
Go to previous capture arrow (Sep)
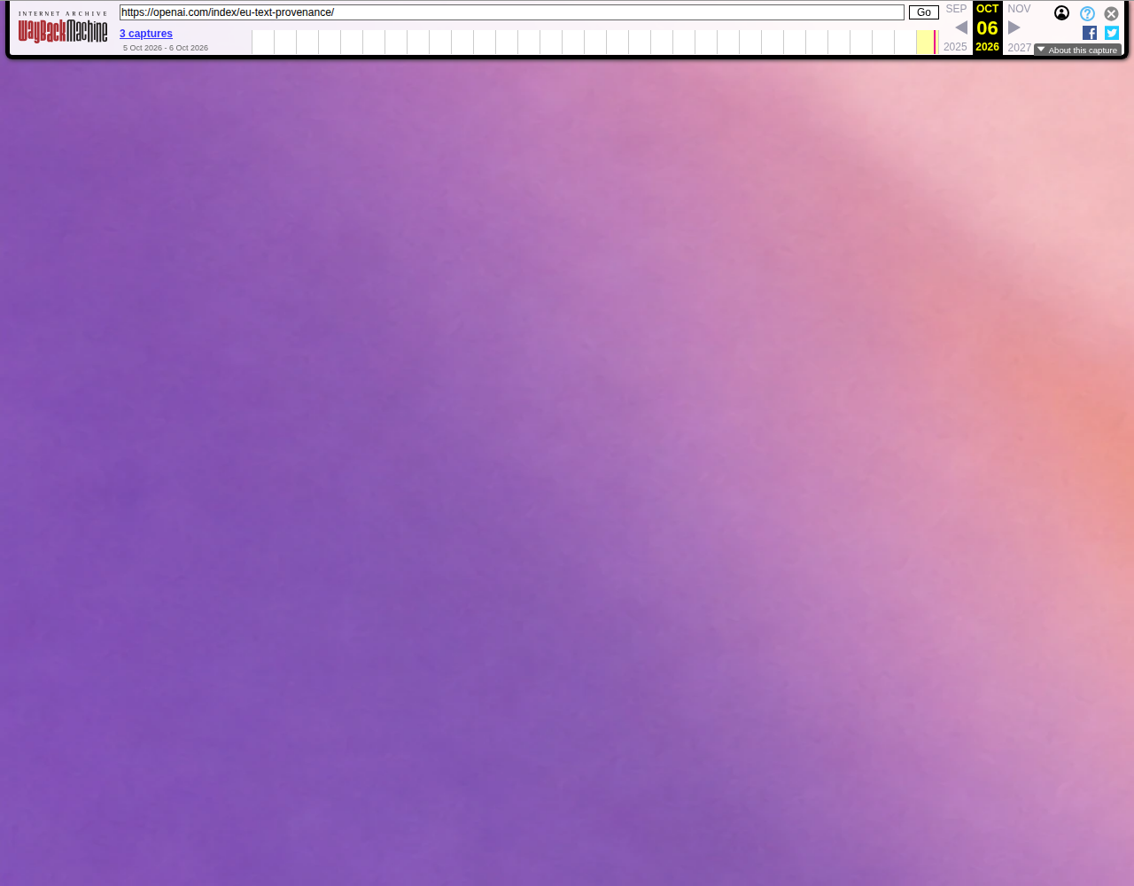[x=961, y=27]
